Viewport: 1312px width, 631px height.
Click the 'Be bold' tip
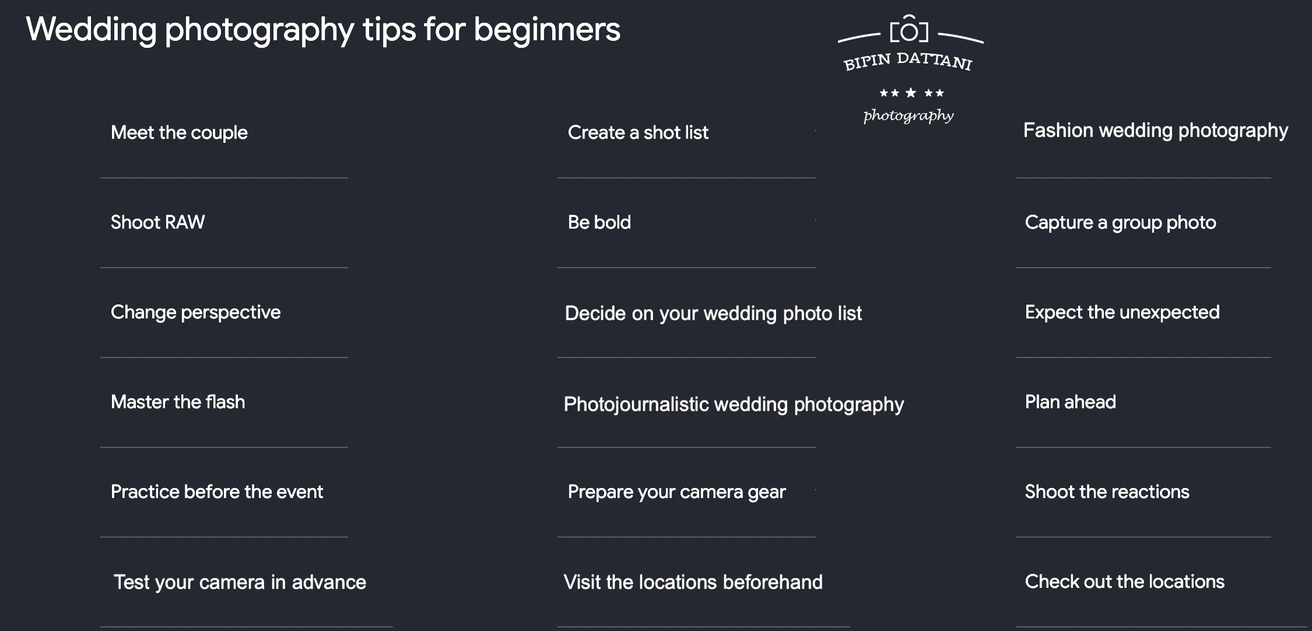[x=599, y=222]
